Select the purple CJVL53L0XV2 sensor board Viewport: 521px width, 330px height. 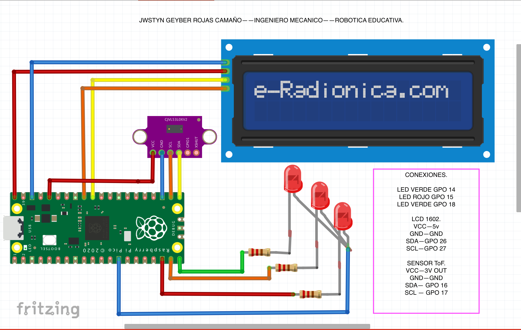(175, 137)
